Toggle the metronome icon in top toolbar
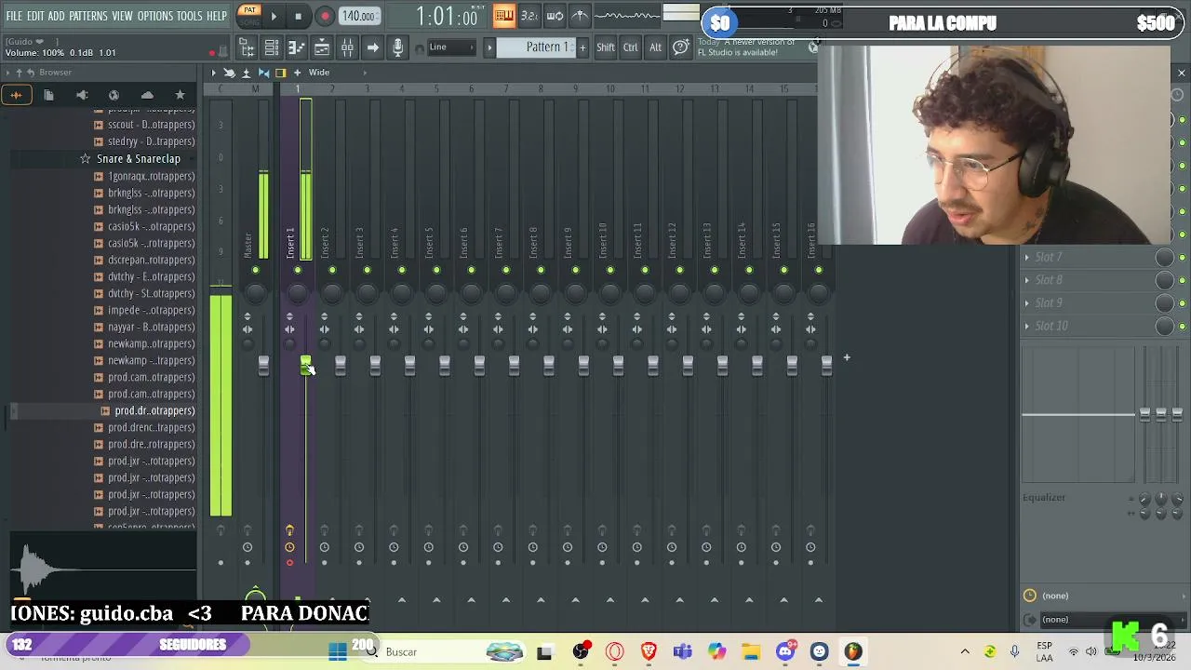 (x=580, y=15)
